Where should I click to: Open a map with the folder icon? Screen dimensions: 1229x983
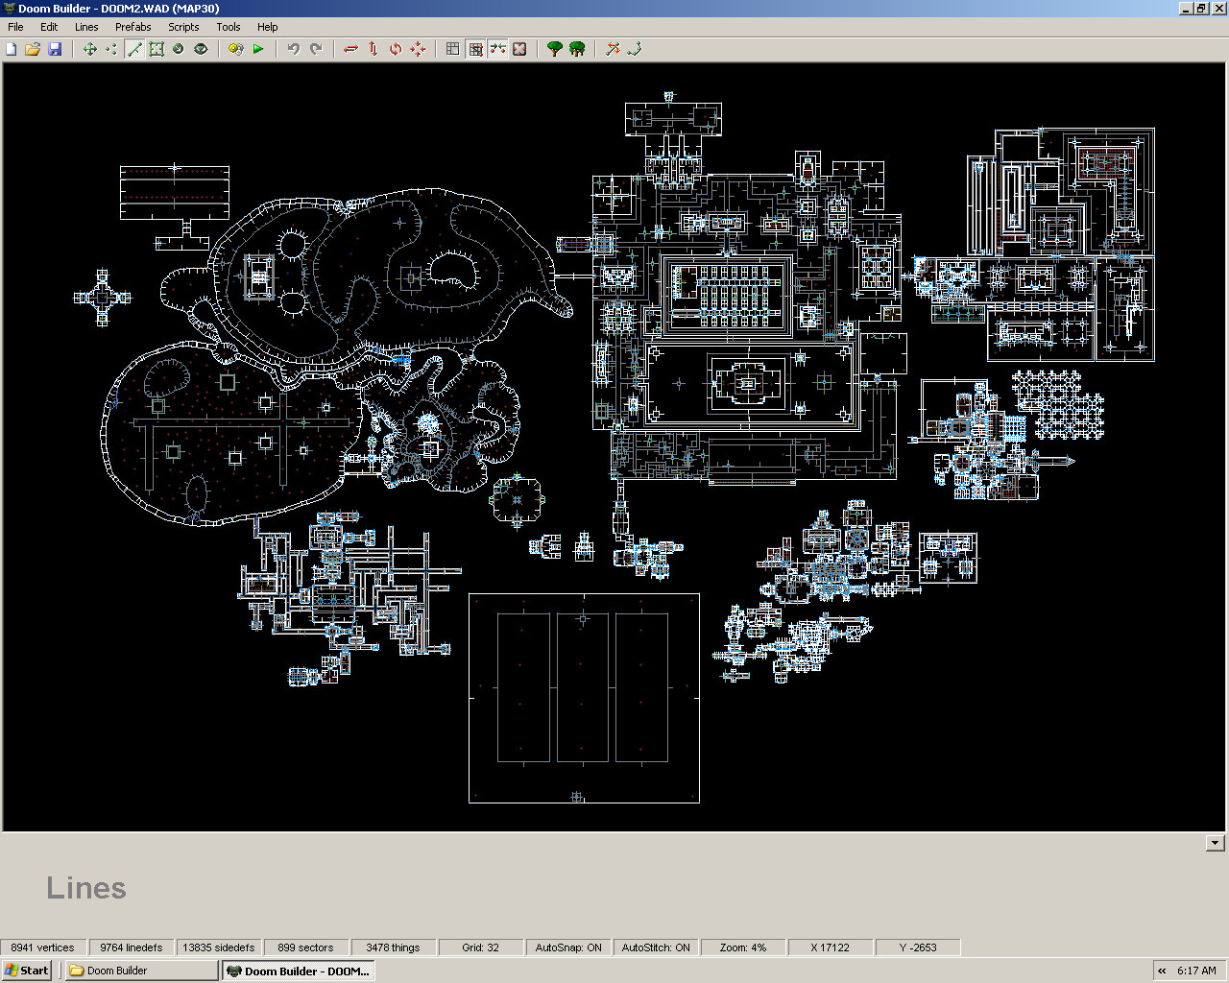(33, 49)
